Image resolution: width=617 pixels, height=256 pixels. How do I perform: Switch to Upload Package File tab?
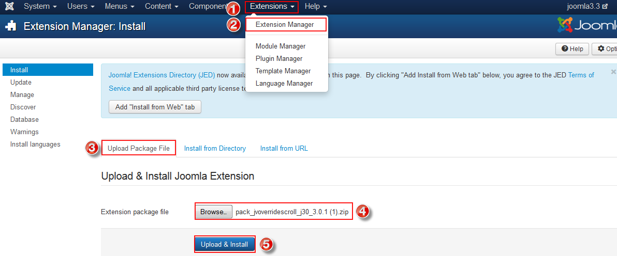[x=139, y=148]
